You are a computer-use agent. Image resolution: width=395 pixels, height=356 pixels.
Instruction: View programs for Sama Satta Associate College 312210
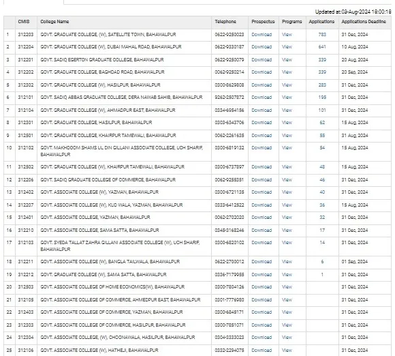pyautogui.click(x=287, y=231)
